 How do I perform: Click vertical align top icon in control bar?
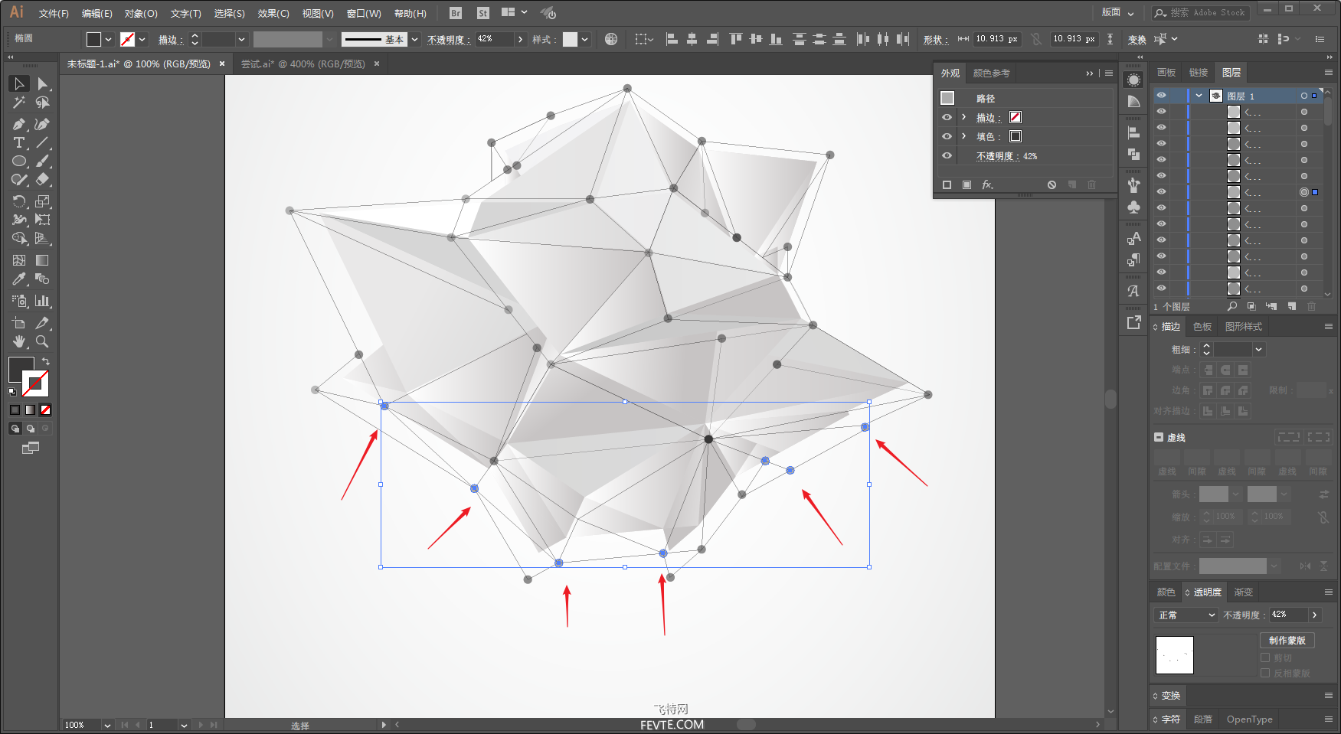click(736, 39)
